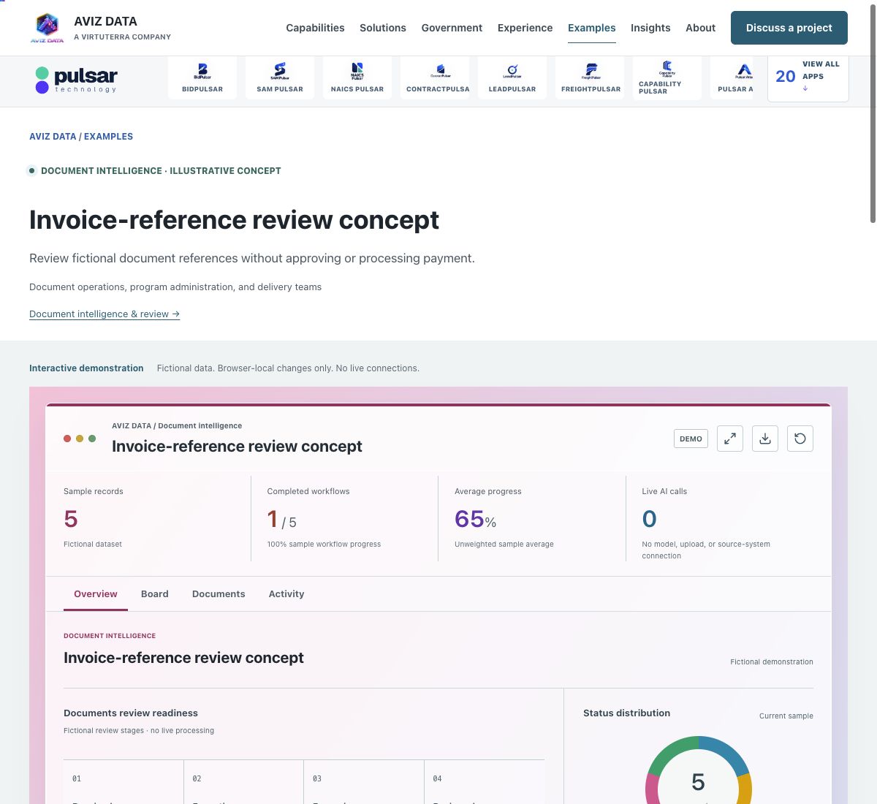
Task: Click the Current sample label
Action: click(786, 716)
